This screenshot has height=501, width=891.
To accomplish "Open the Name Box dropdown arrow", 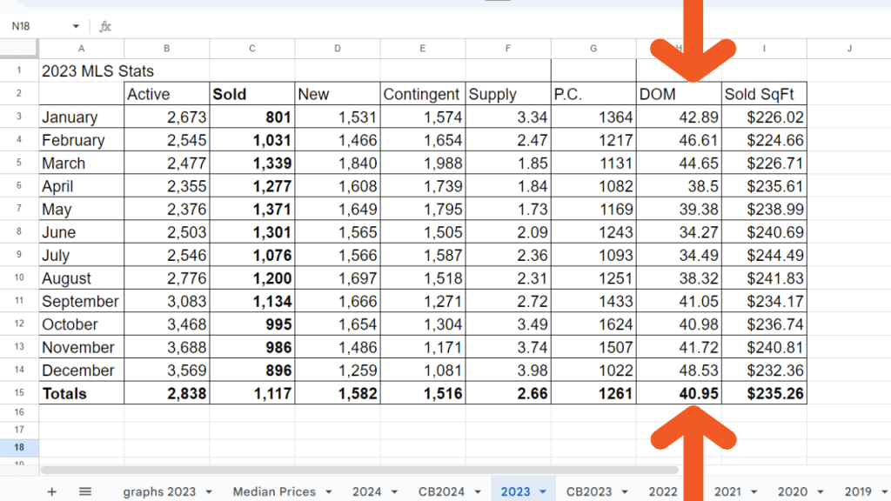I will point(74,25).
